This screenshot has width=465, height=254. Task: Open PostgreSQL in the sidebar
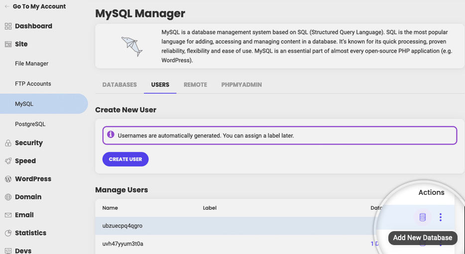30,124
